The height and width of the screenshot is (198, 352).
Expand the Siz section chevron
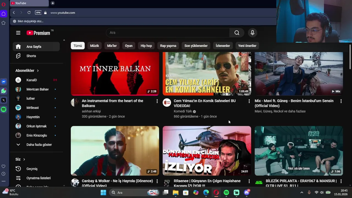24,159
